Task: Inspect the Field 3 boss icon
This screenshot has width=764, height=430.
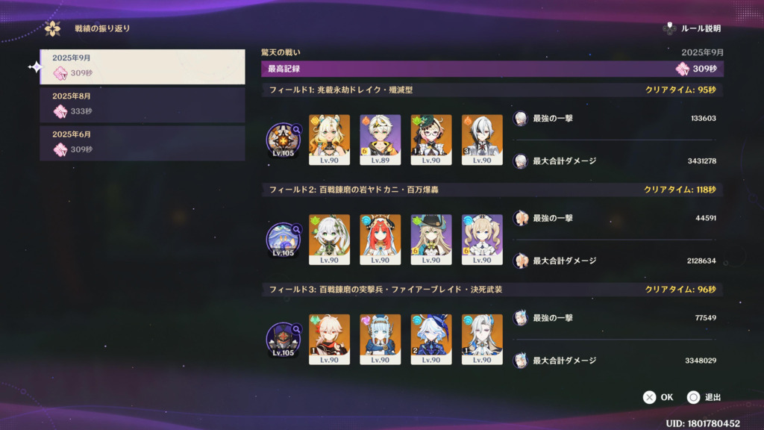Action: (283, 340)
